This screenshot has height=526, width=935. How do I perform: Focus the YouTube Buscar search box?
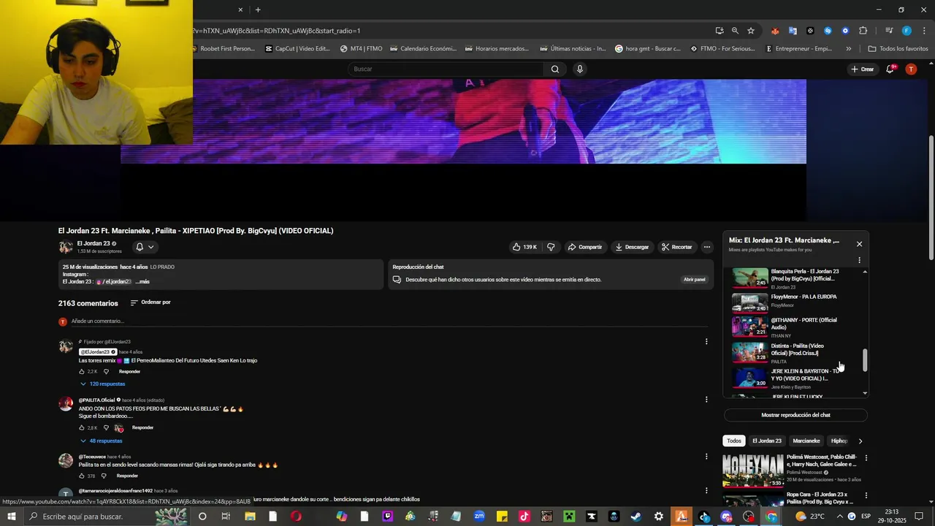446,69
